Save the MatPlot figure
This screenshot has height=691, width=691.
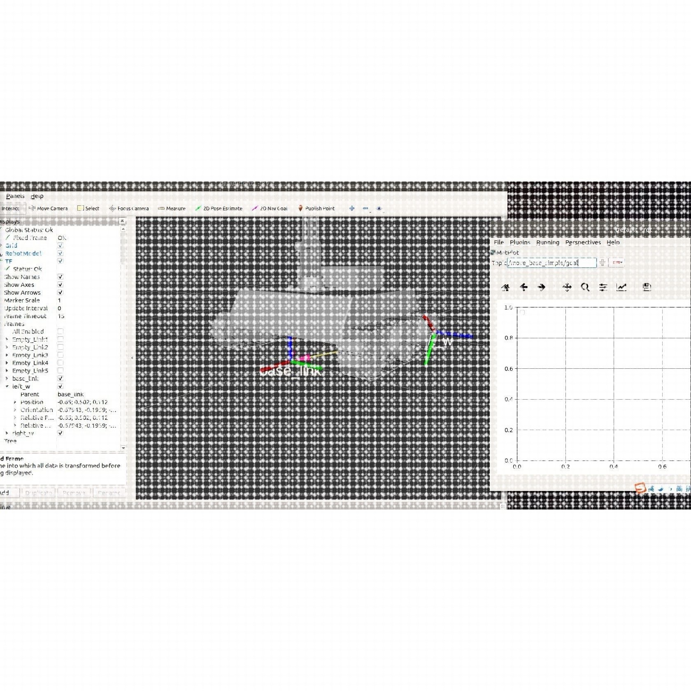tap(647, 287)
